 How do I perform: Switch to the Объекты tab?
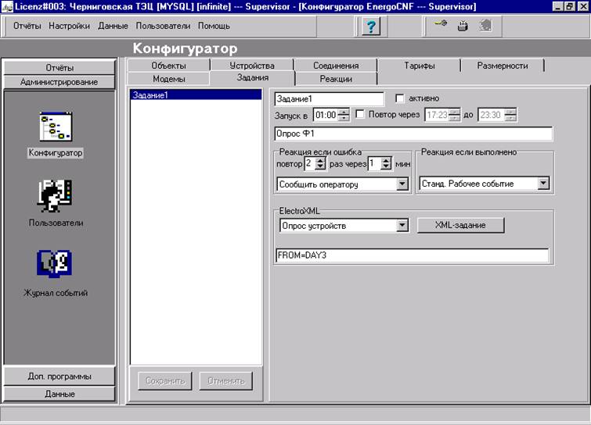point(169,66)
